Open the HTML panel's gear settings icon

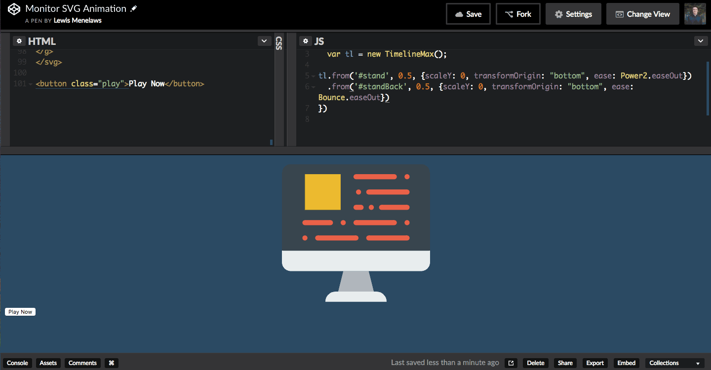19,41
